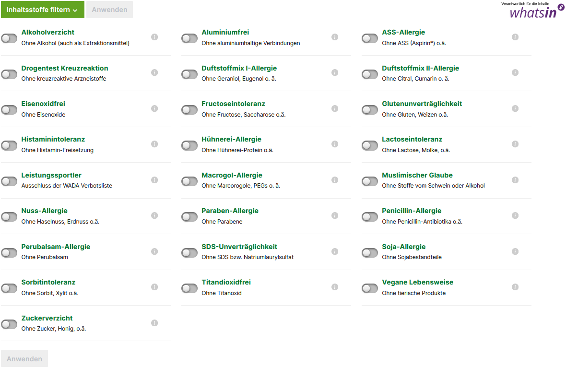566x368 pixels.
Task: Toggle Titandioxidfrei switch
Action: (189, 288)
